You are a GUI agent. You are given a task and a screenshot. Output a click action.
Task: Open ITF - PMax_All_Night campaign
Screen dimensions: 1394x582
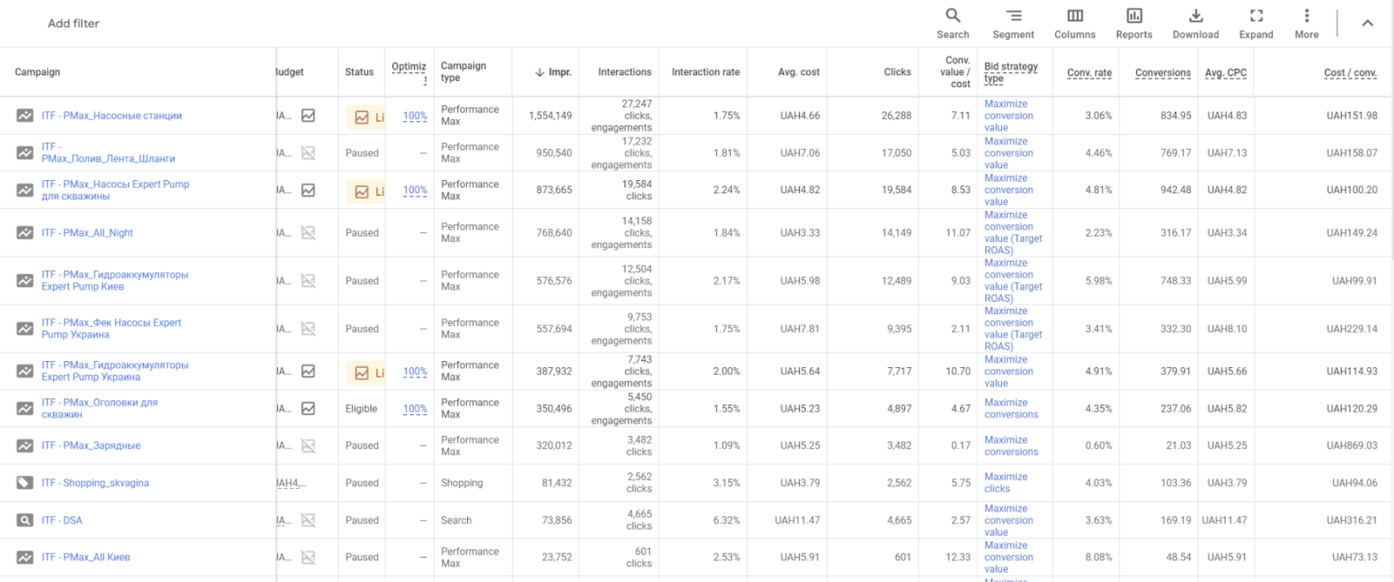pos(87,233)
